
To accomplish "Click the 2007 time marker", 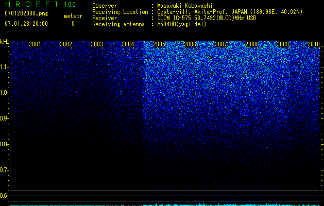I will coord(221,44).
